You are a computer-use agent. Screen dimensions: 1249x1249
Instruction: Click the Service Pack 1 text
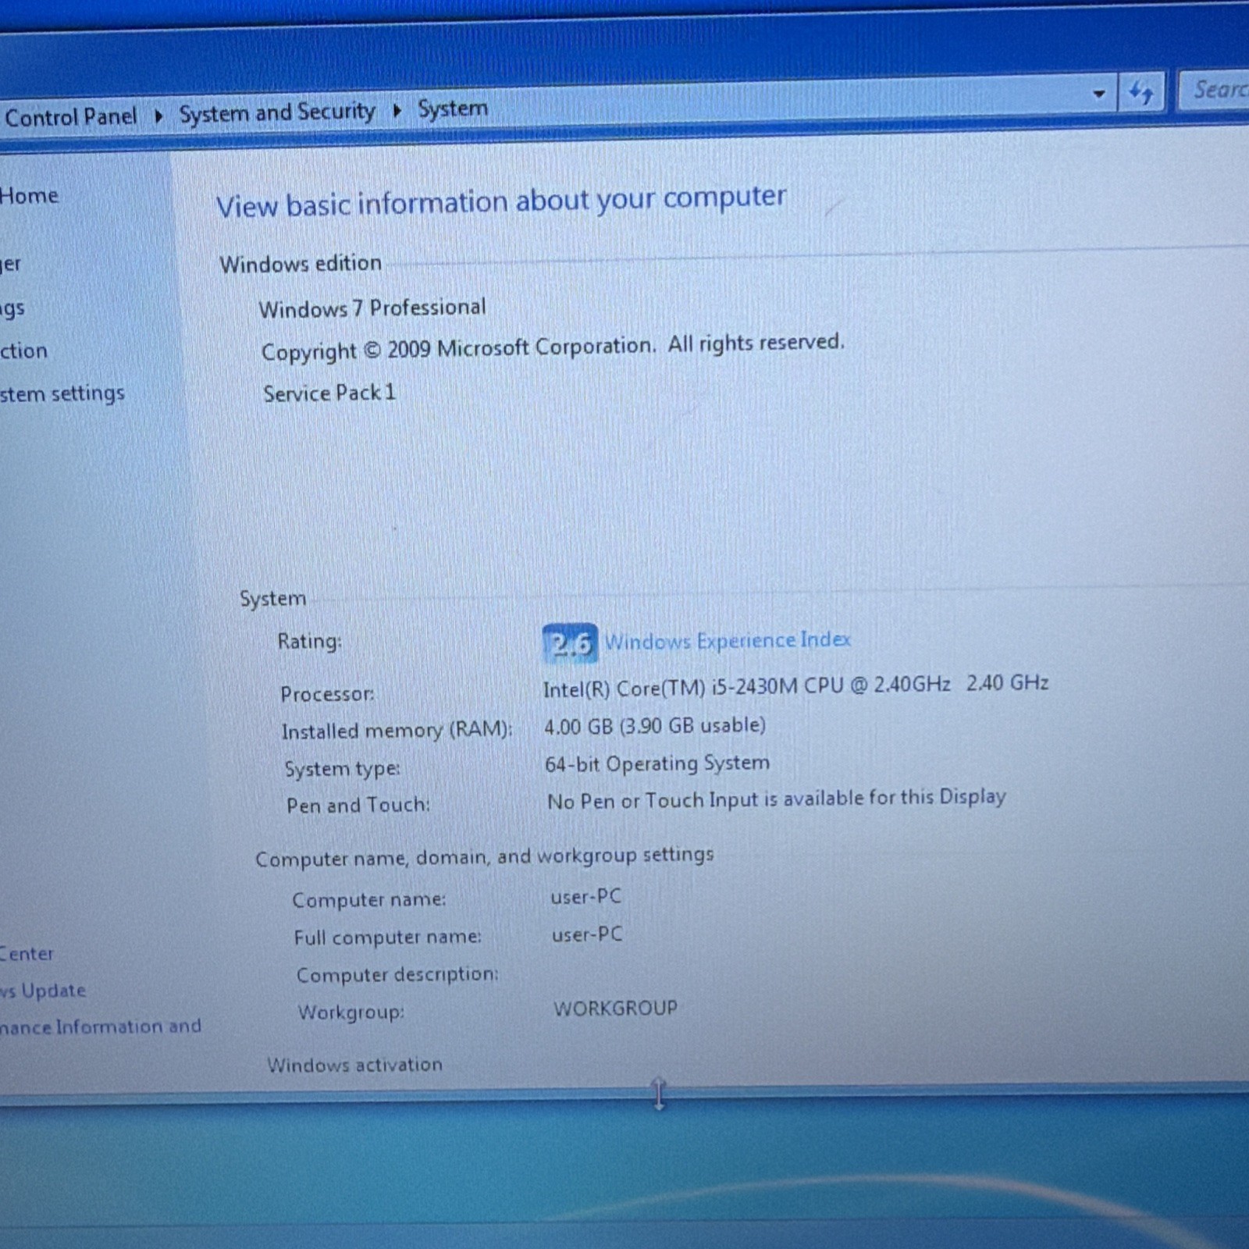(x=329, y=393)
